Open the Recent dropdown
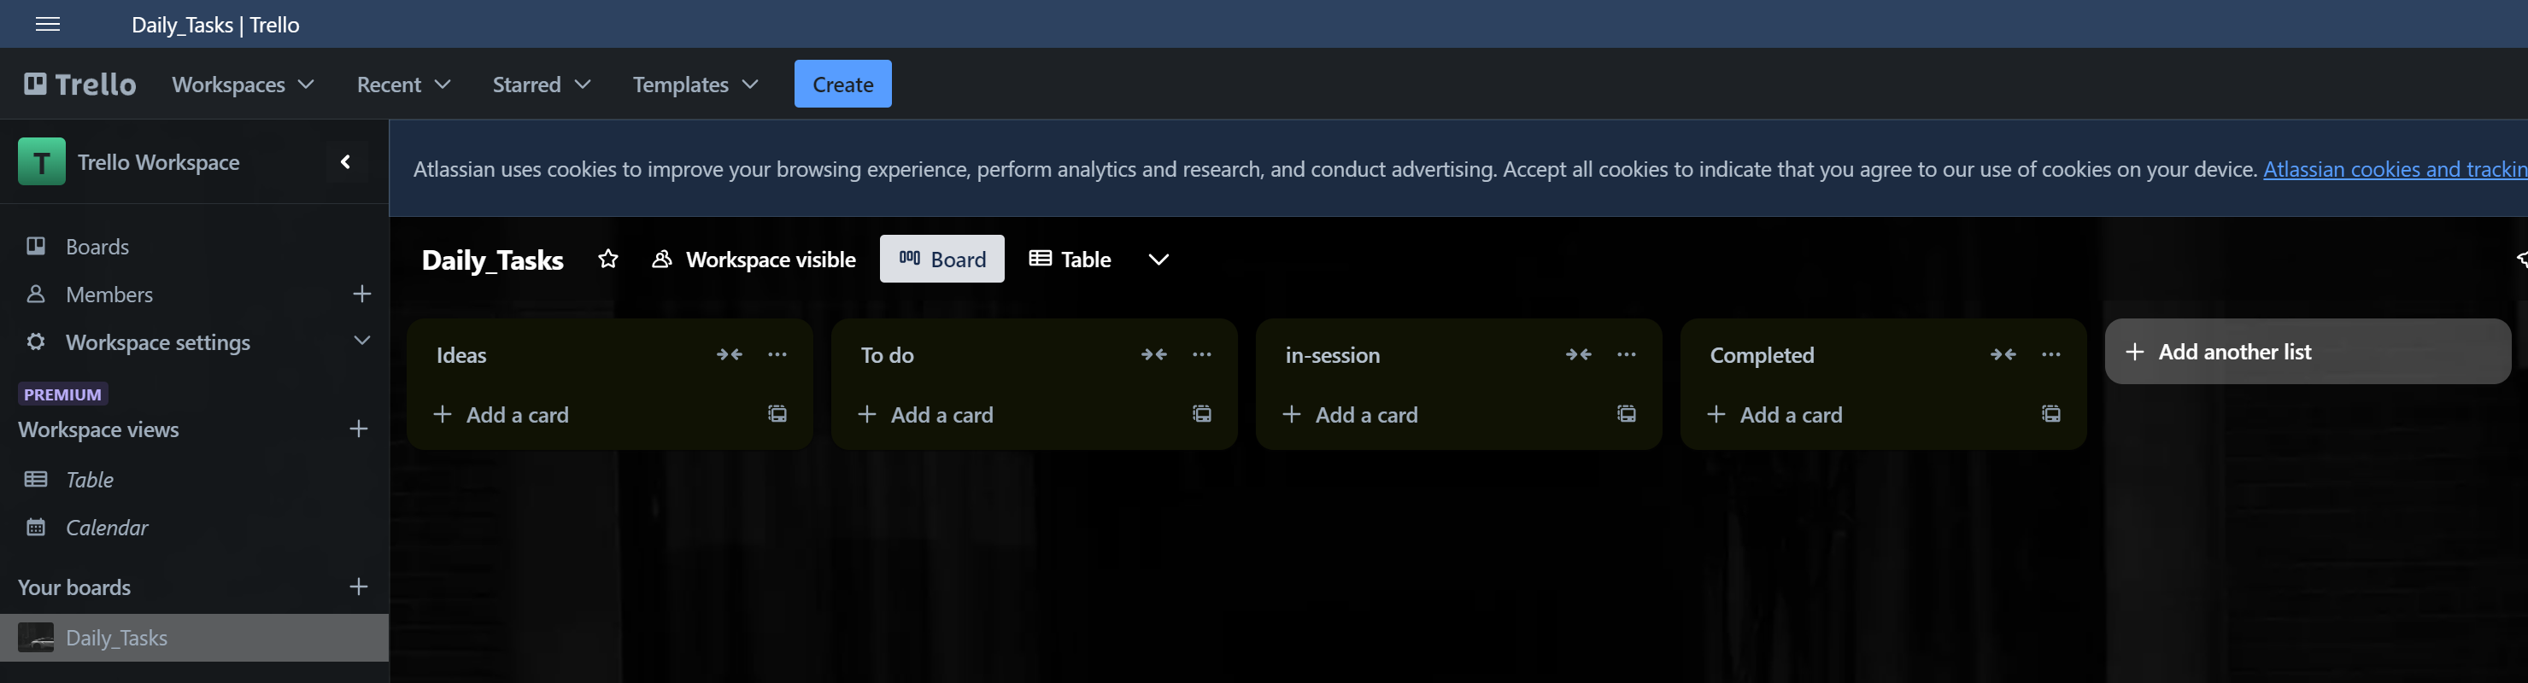The height and width of the screenshot is (683, 2528). tap(403, 85)
